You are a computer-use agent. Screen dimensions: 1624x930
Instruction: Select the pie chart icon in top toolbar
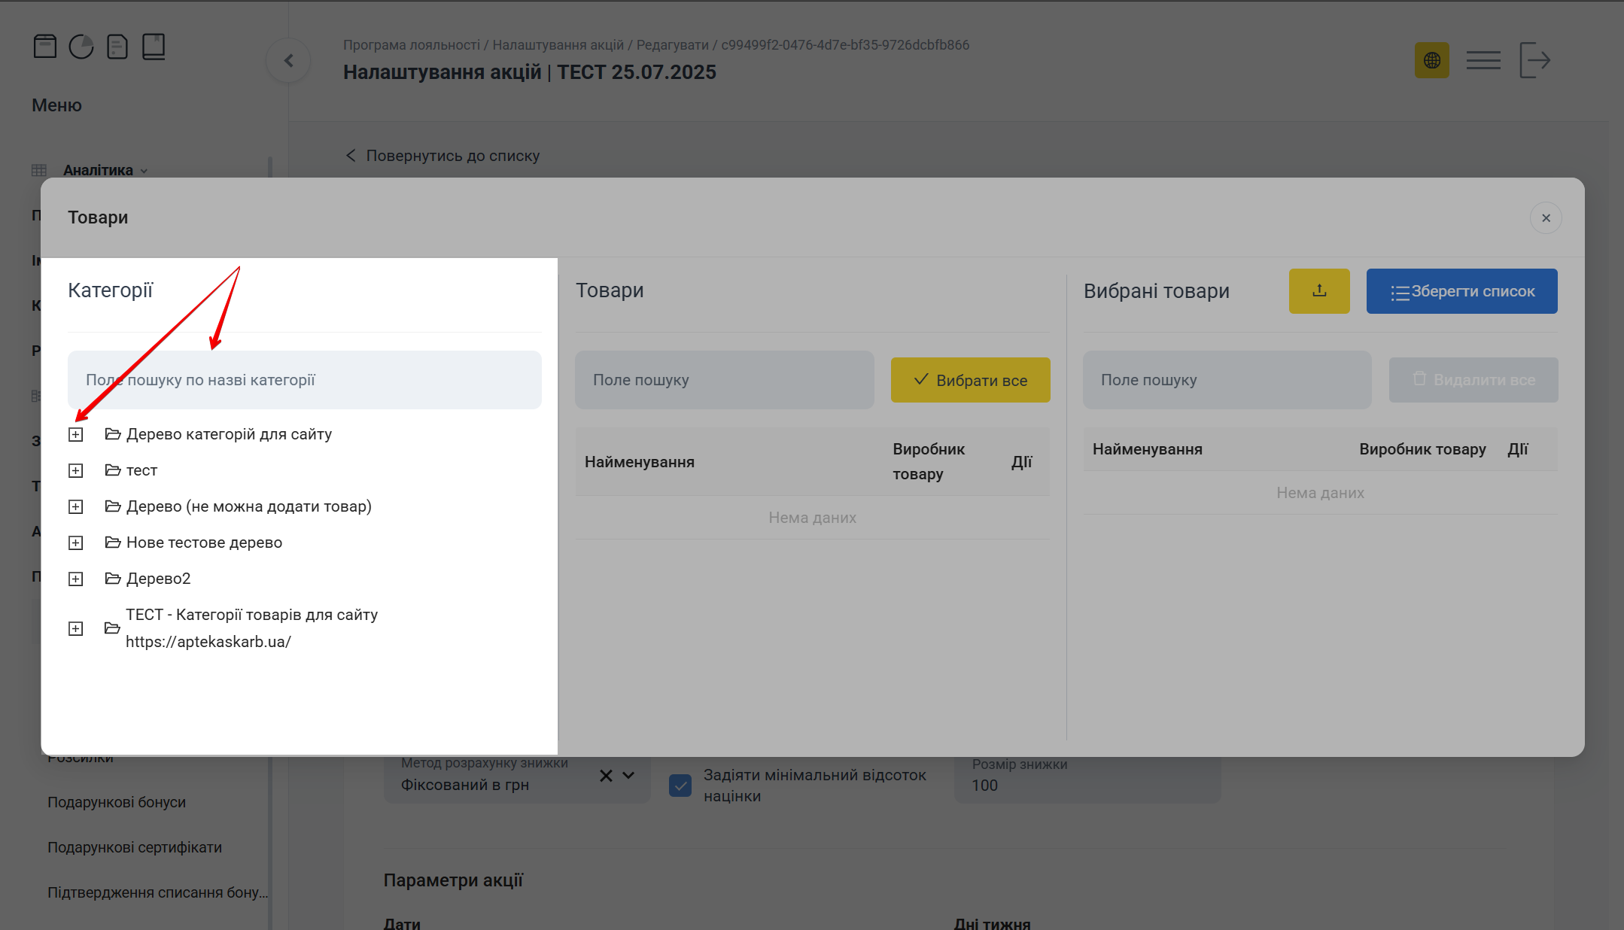tap(81, 46)
